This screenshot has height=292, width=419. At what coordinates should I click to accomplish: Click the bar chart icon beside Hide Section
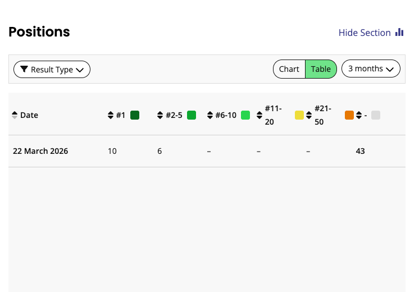coord(399,33)
